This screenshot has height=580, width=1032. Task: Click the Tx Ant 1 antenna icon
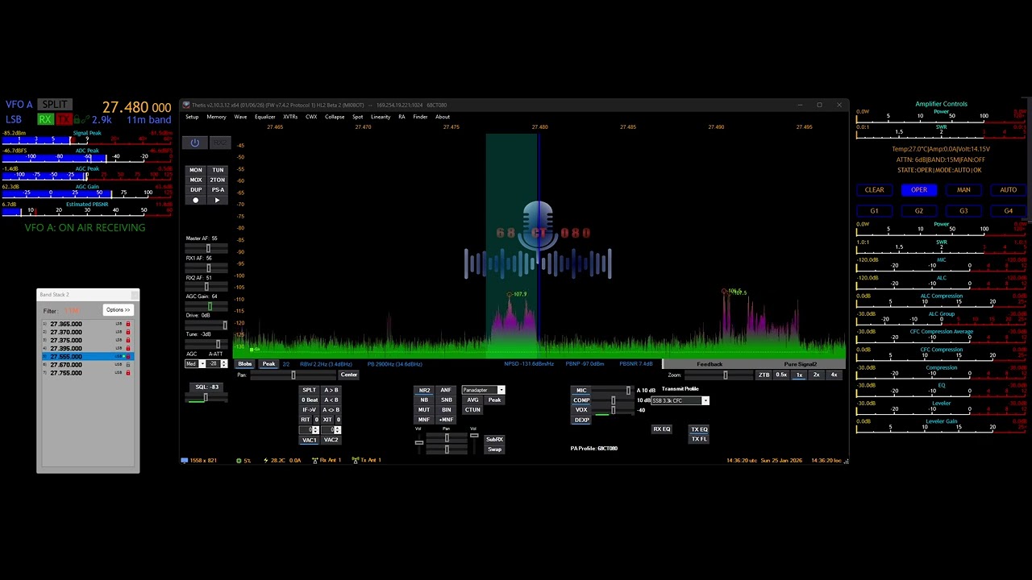[355, 460]
